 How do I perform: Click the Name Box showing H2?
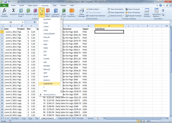click(x=11, y=22)
